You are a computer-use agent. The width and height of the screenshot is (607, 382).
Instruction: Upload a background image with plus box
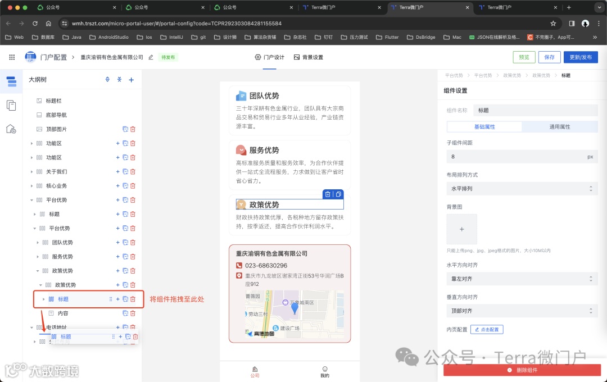tap(462, 229)
